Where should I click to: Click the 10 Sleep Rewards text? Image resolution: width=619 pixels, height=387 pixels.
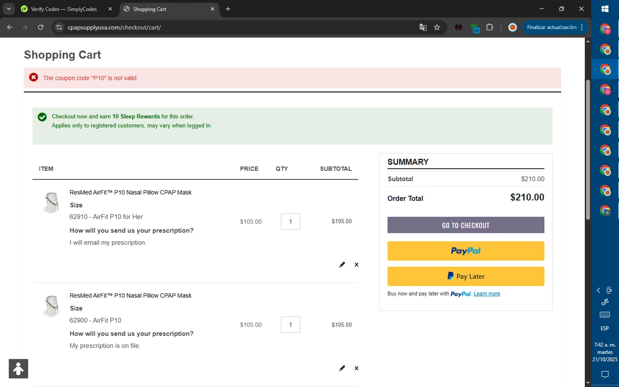coord(136,116)
